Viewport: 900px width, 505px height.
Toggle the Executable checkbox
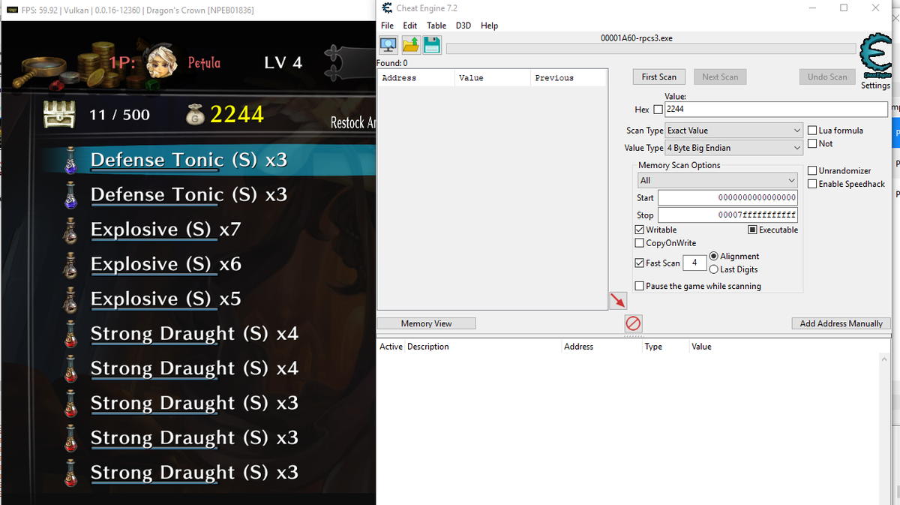753,230
